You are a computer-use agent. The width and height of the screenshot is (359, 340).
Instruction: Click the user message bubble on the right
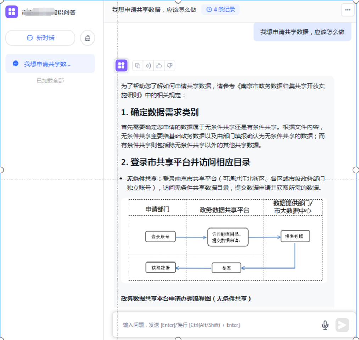click(x=302, y=32)
